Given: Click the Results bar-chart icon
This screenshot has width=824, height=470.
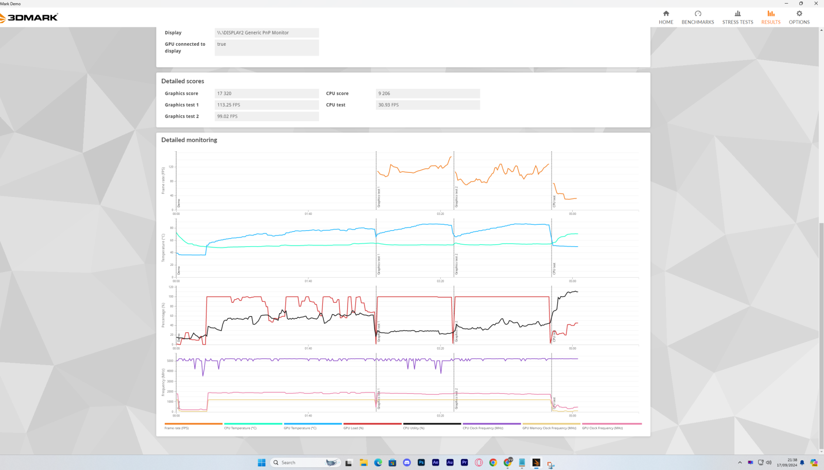Looking at the screenshot, I should (x=771, y=14).
